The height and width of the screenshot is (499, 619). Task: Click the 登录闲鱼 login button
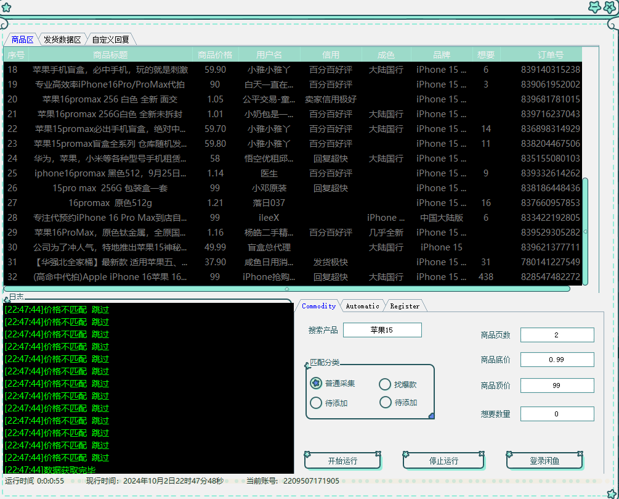point(544,461)
